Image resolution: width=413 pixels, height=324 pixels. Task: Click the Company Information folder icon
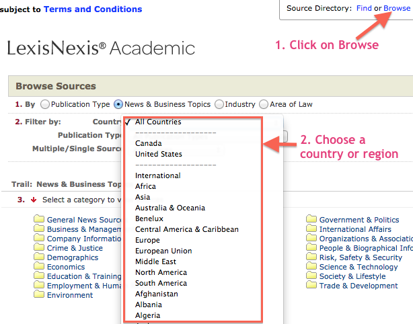click(x=39, y=238)
